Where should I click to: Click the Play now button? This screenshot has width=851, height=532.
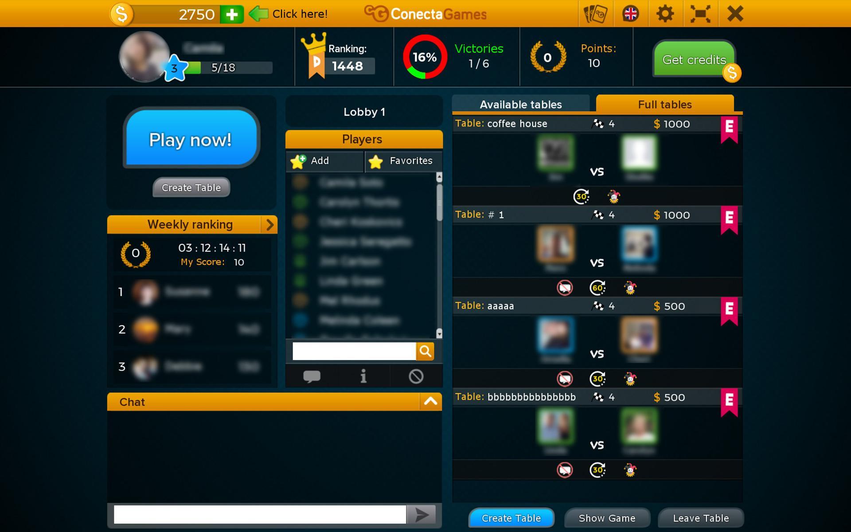pyautogui.click(x=190, y=139)
